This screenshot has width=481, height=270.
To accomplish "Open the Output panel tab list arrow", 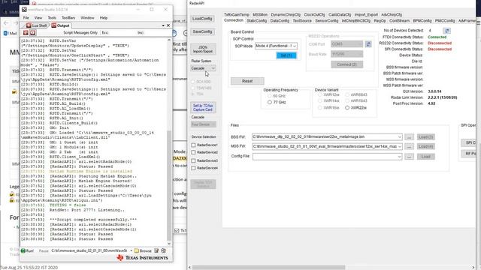I will click(x=163, y=25).
